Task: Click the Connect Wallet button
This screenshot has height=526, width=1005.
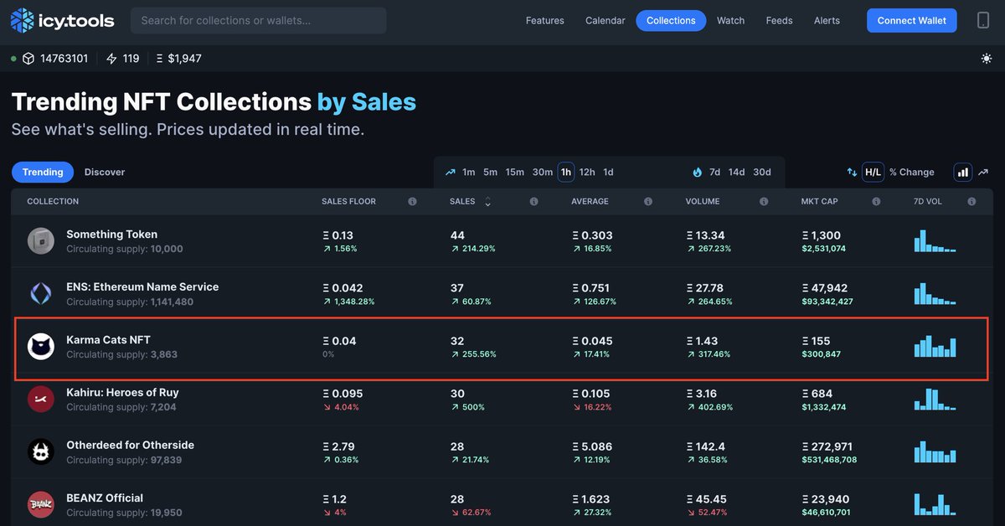Action: [912, 21]
